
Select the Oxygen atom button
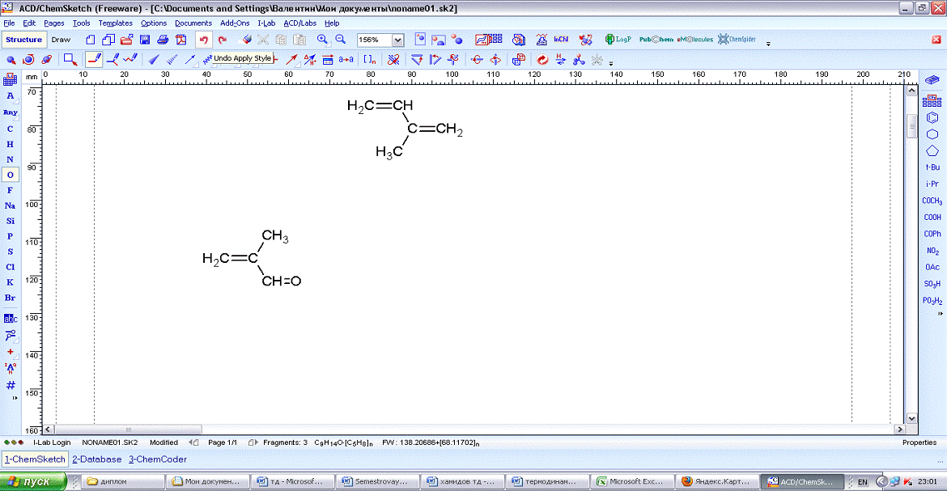[11, 175]
